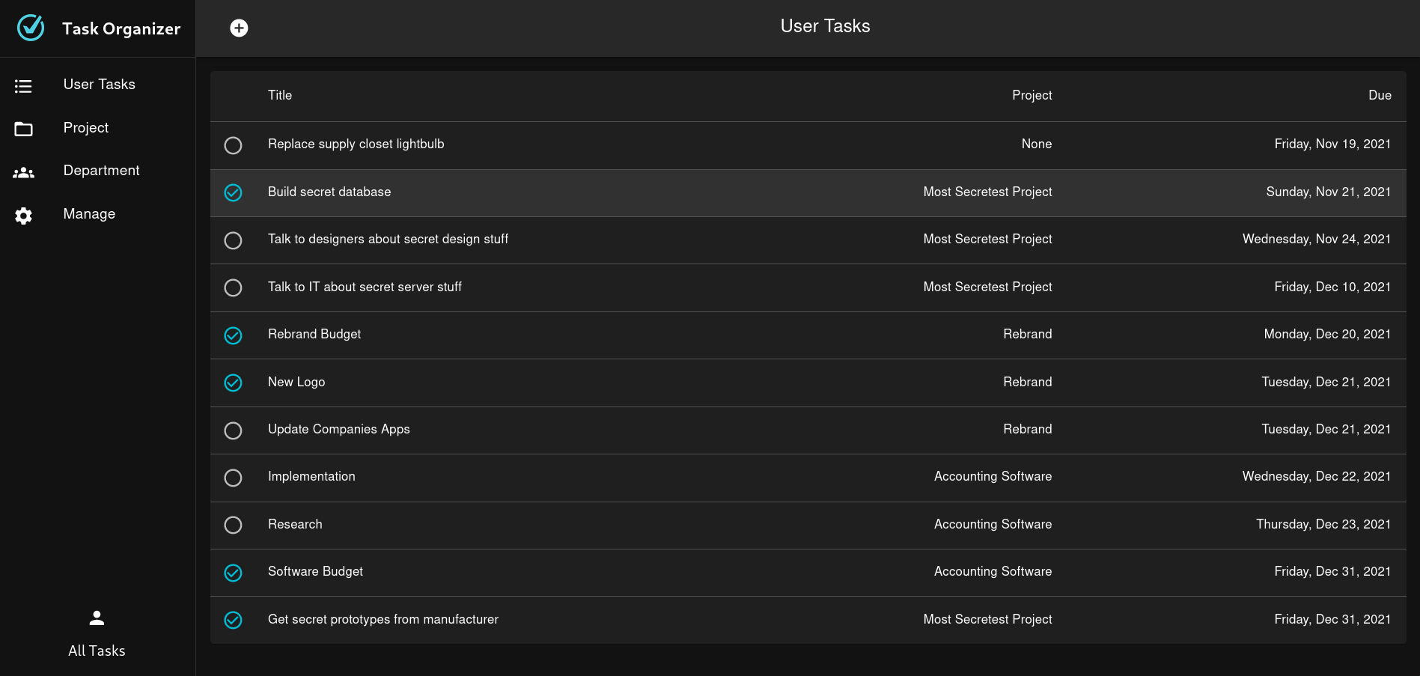Click the Task Organizer checkmark logo
Image resolution: width=1420 pixels, height=676 pixels.
pyautogui.click(x=31, y=28)
